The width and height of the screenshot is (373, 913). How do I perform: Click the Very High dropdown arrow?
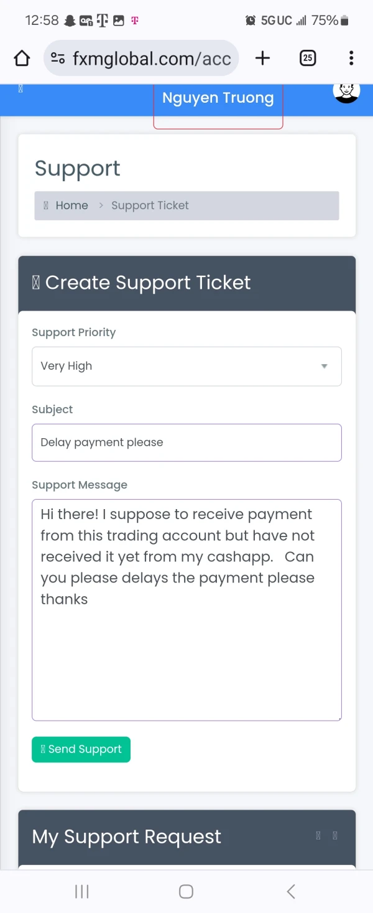click(324, 366)
